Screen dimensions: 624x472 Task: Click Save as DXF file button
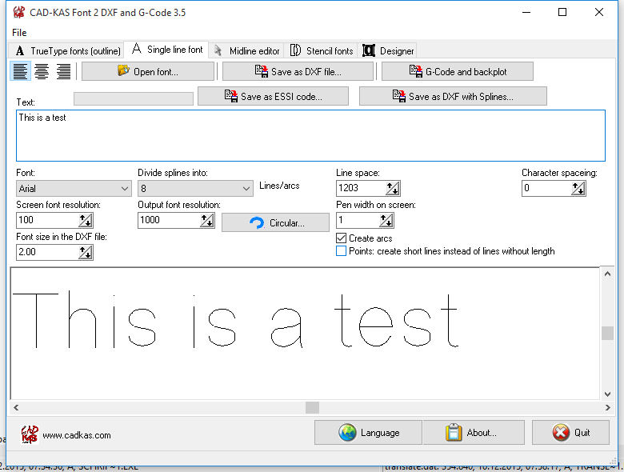[x=298, y=71]
